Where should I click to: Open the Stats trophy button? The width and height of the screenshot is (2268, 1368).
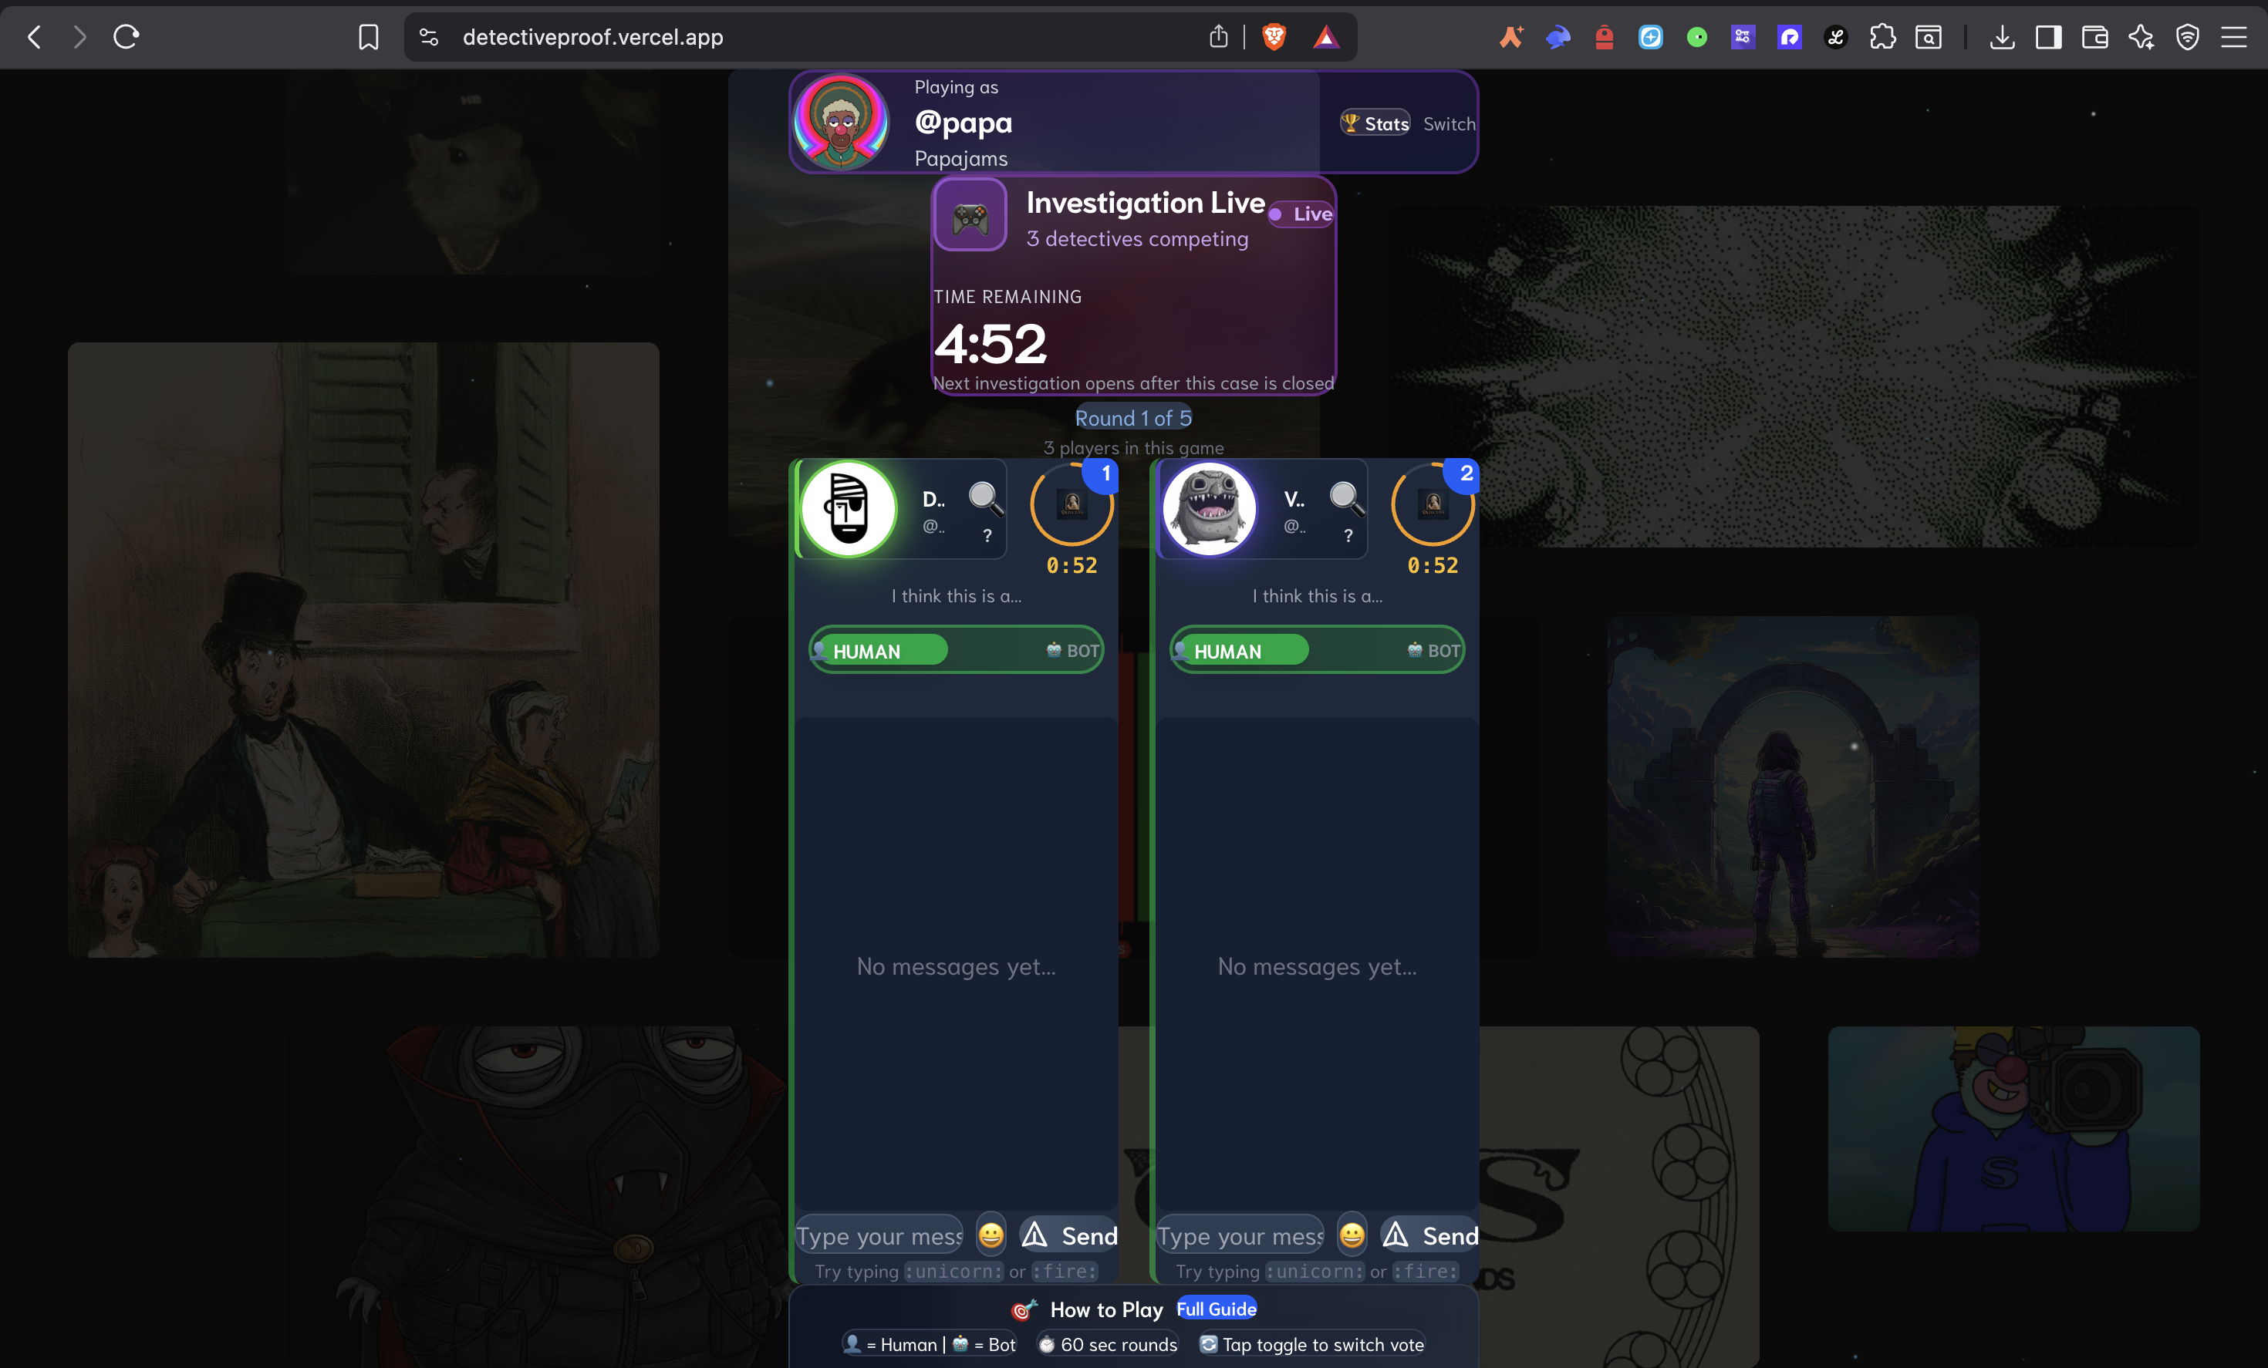[1375, 123]
